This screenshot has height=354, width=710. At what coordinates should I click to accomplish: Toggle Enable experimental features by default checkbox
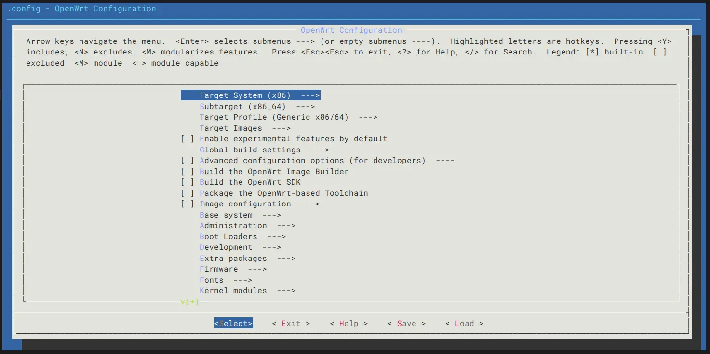188,139
